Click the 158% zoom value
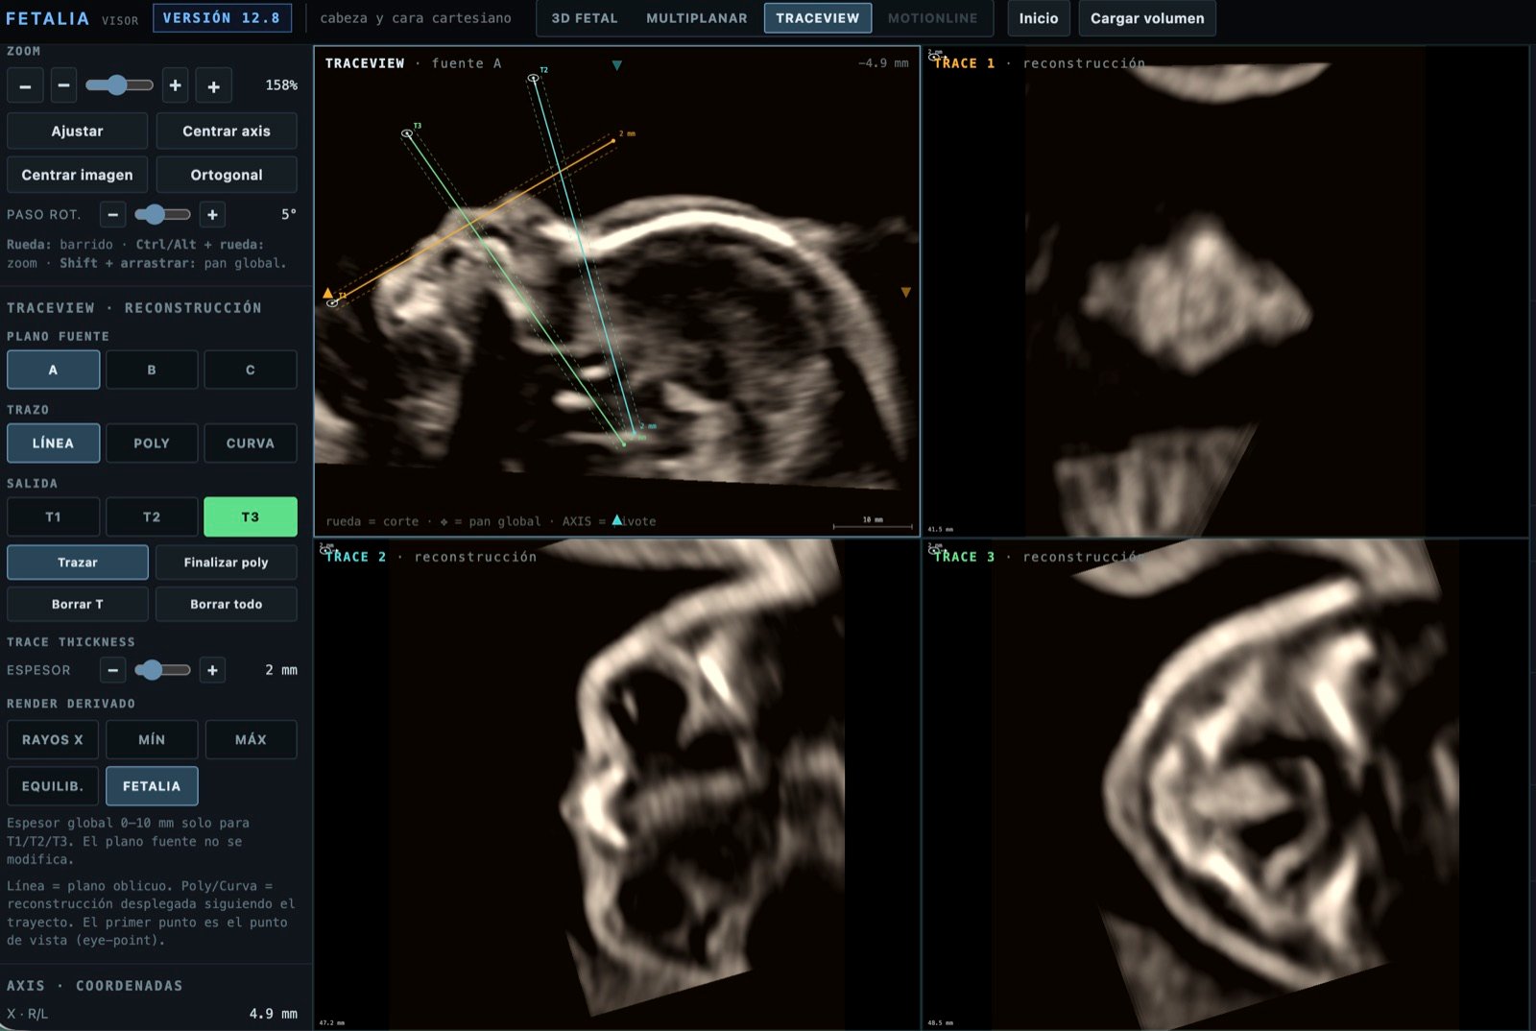The height and width of the screenshot is (1031, 1536). (281, 85)
